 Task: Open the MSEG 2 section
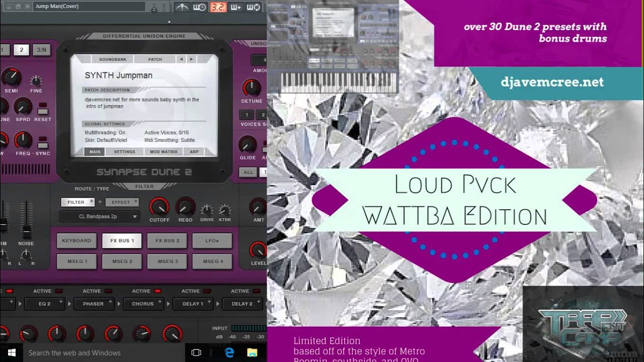pos(122,261)
